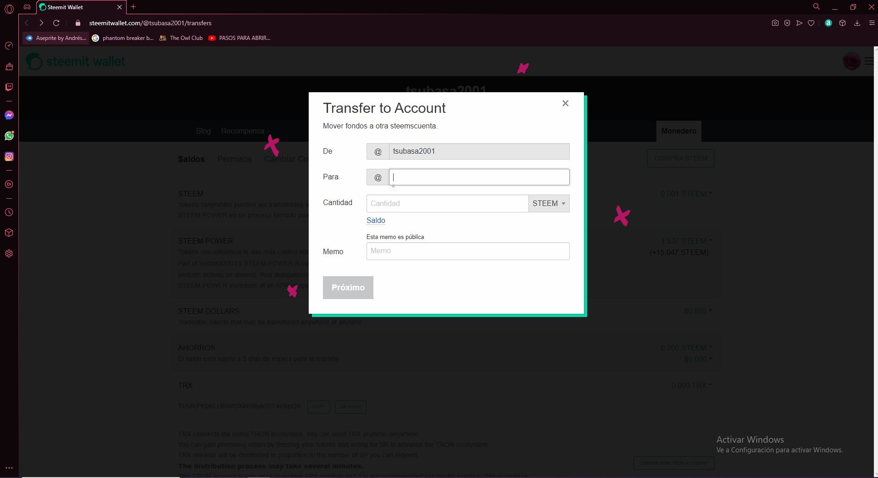Click COMPRA STEEM button

(681, 158)
